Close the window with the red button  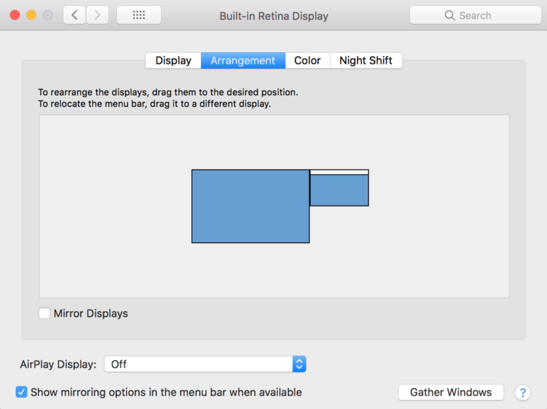(x=15, y=15)
